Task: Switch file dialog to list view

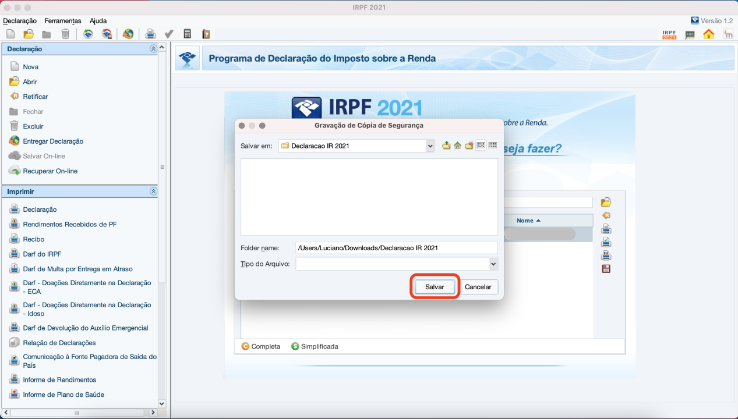Action: tap(481, 145)
